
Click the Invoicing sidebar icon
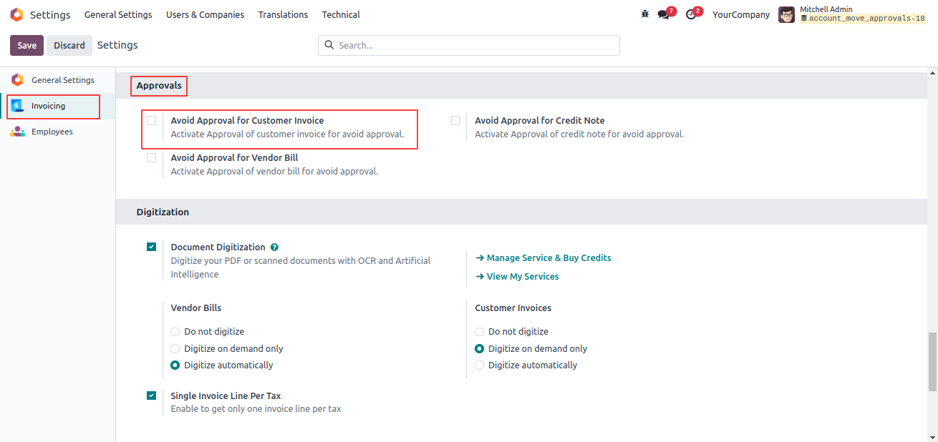17,106
